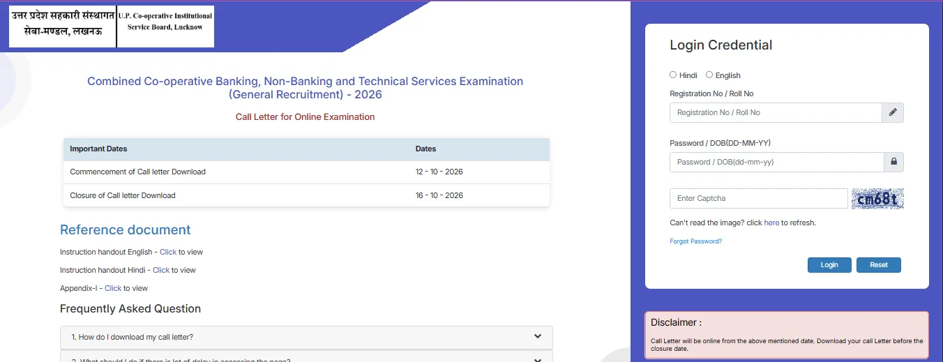Focus the Registration No / Roll No input

click(776, 112)
